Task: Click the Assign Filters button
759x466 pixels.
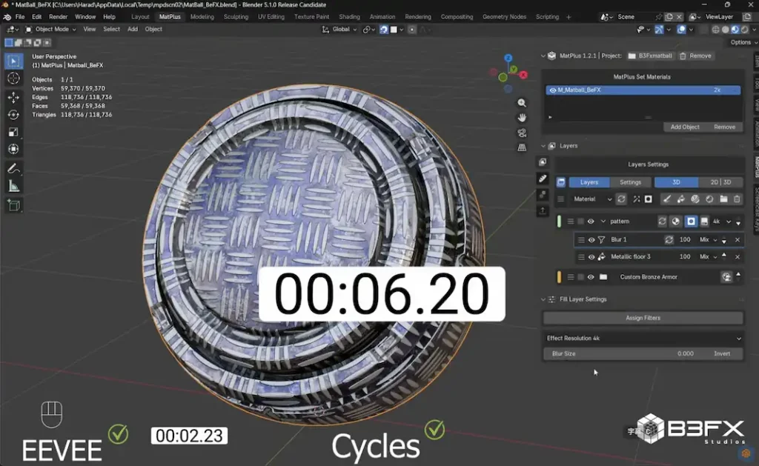Action: click(643, 318)
